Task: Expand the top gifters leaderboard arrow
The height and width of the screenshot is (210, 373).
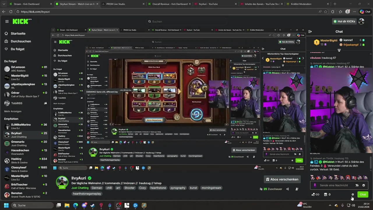Action: (x=339, y=50)
